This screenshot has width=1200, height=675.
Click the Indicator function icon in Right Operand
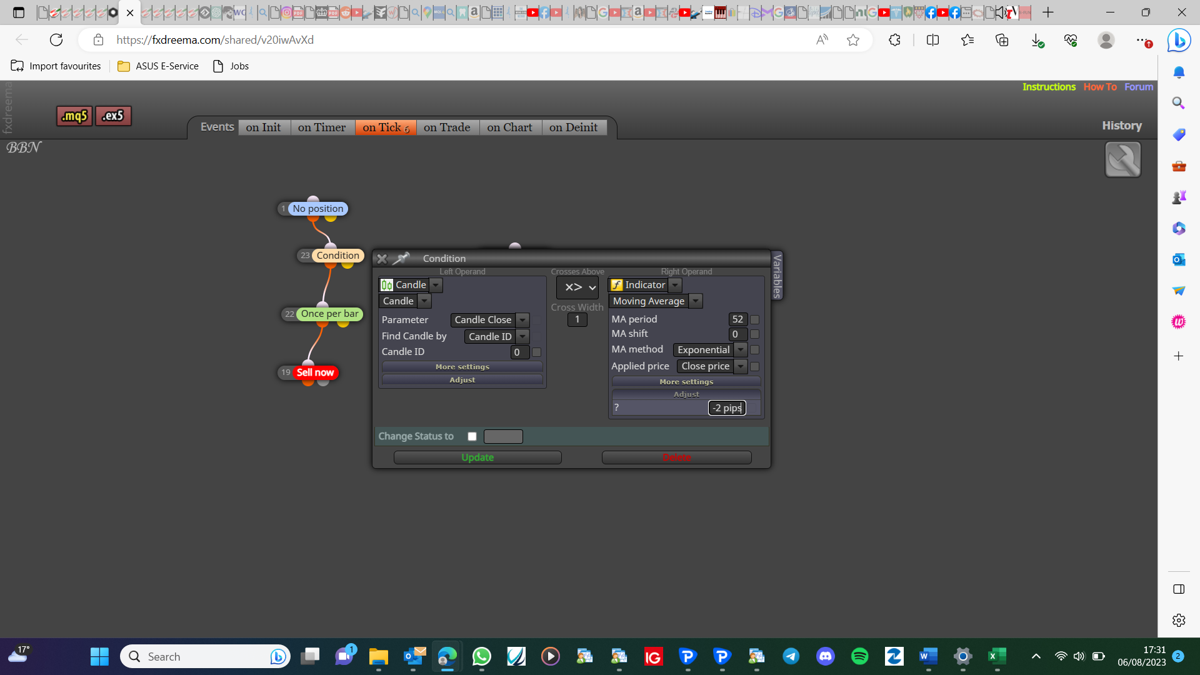coord(617,285)
